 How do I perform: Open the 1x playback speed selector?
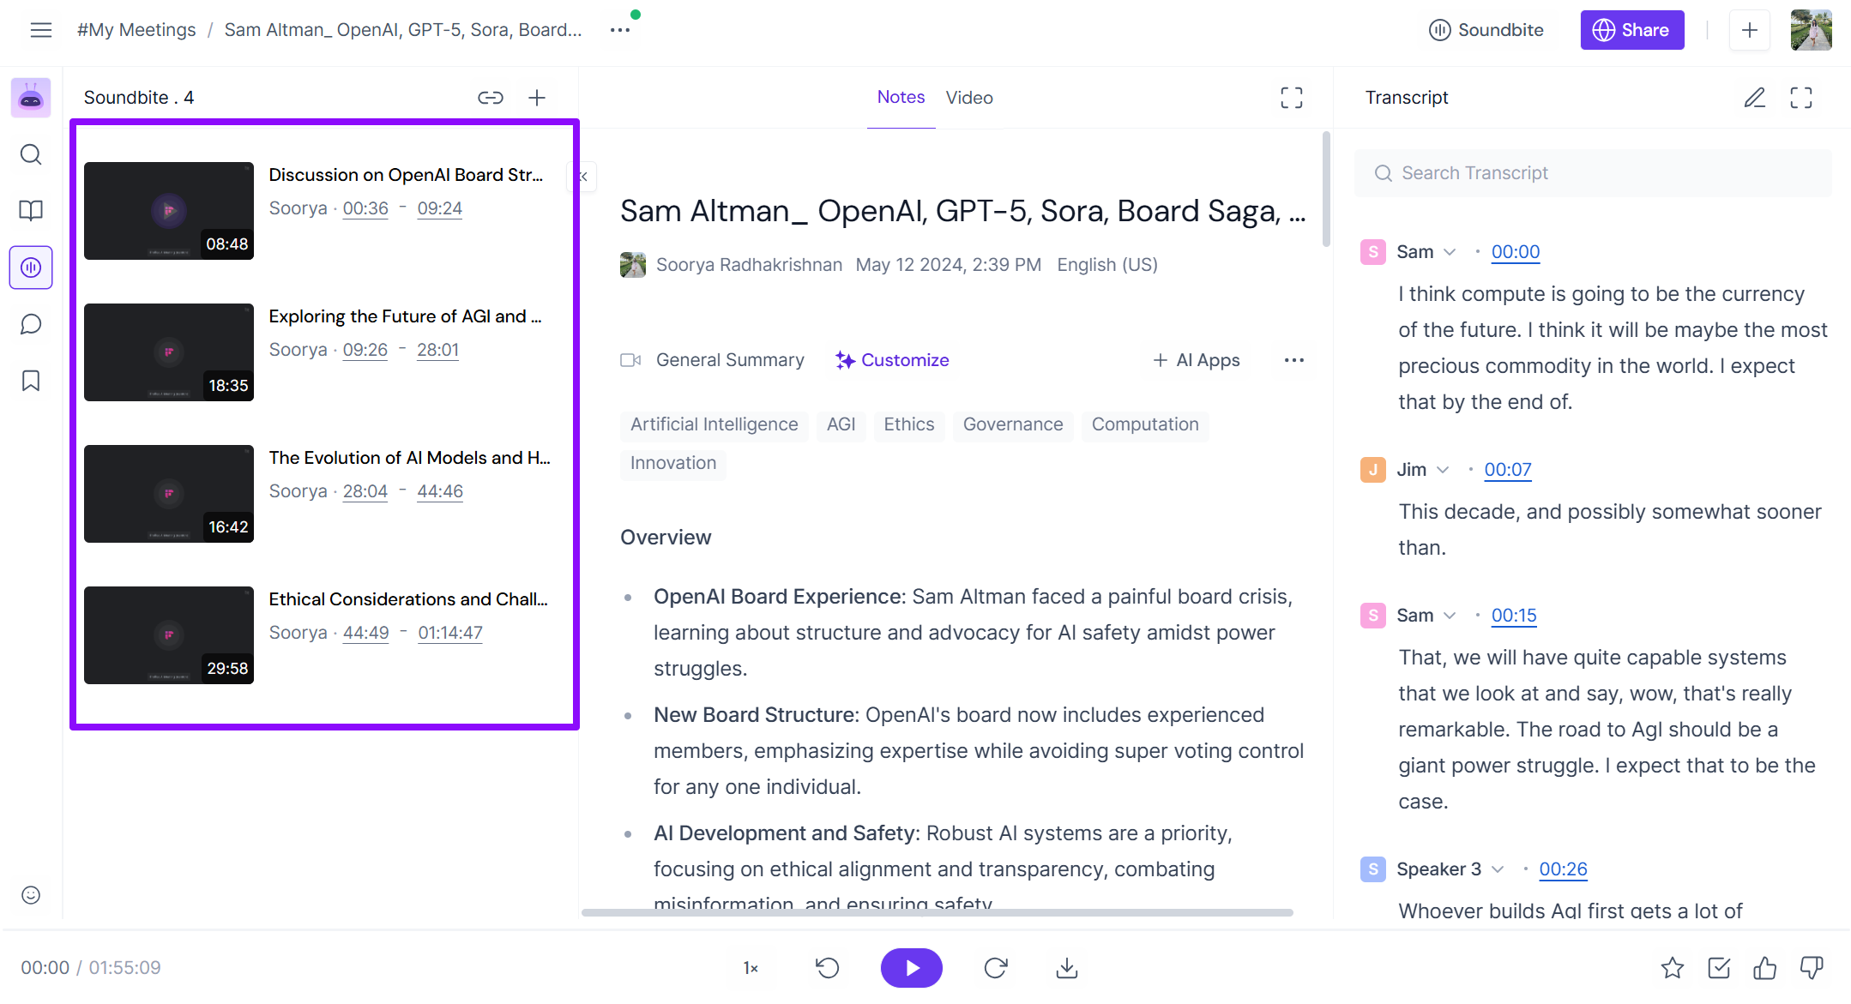point(751,968)
